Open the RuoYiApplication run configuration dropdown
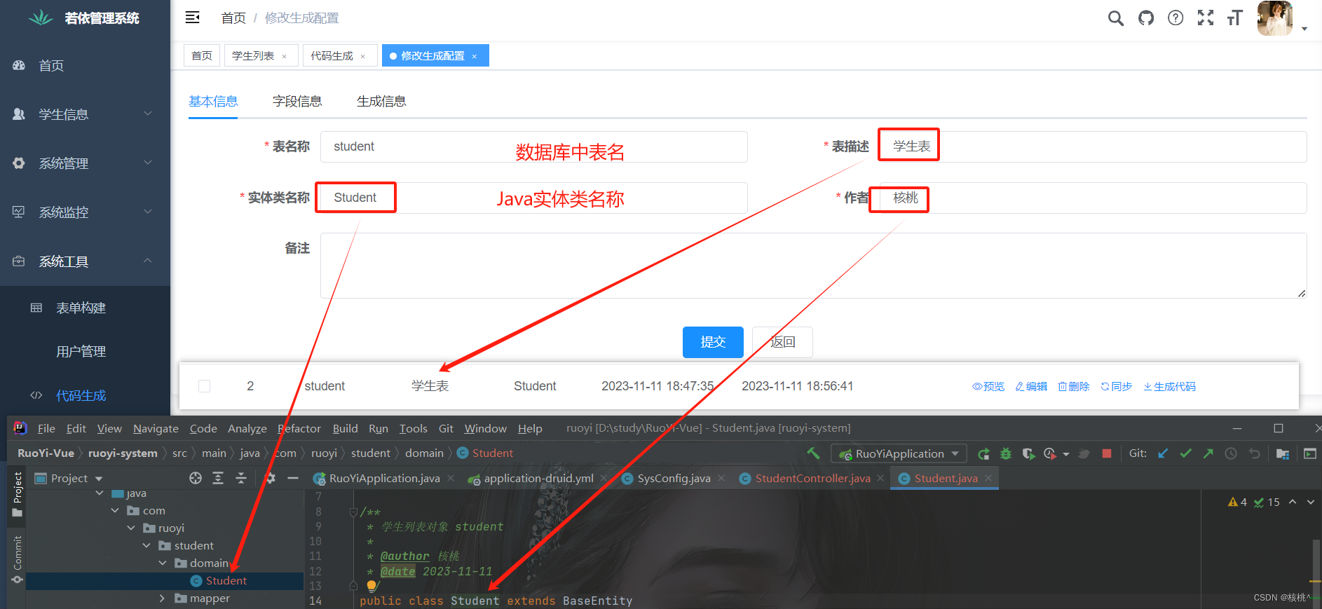 tap(899, 453)
